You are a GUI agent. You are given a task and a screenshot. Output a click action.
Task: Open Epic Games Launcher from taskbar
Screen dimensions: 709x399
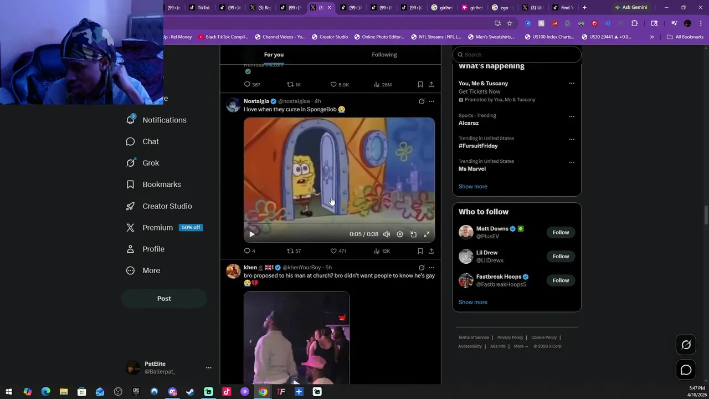[136, 392]
